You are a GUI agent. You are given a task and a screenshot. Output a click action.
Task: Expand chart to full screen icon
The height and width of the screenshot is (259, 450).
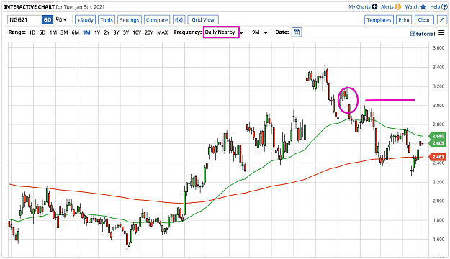(x=441, y=20)
